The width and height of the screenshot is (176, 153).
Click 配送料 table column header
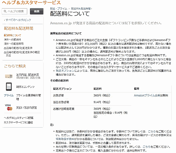(97, 89)
